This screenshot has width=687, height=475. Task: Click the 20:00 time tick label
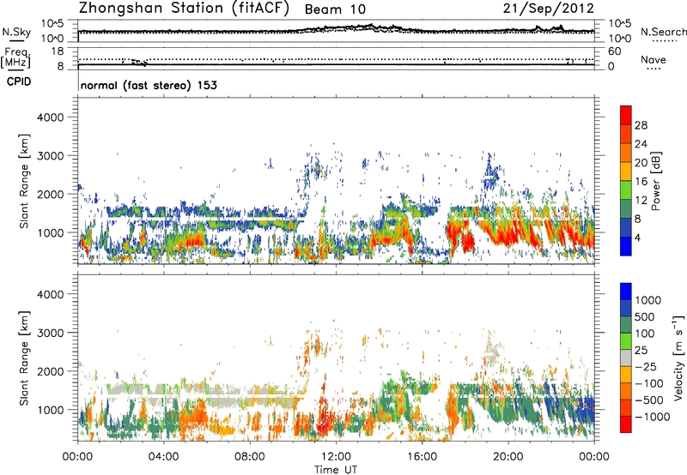508,457
